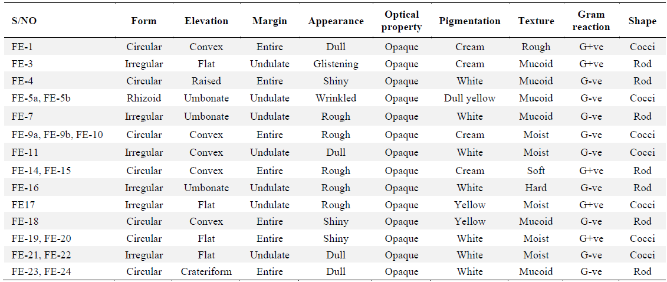Select the FE-1 row label
The image size is (667, 282).
pos(23,47)
